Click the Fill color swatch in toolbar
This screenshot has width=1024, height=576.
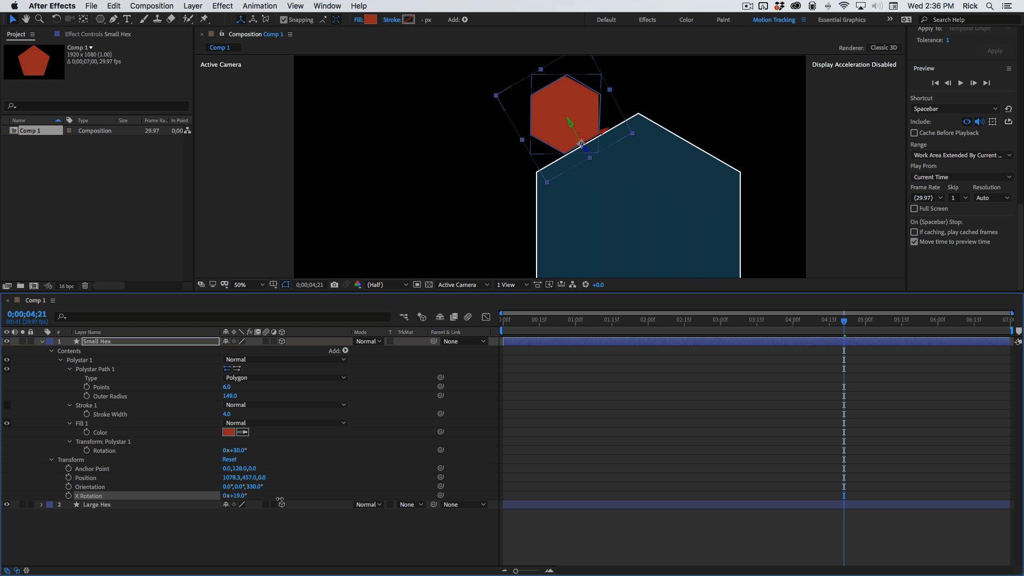(371, 20)
